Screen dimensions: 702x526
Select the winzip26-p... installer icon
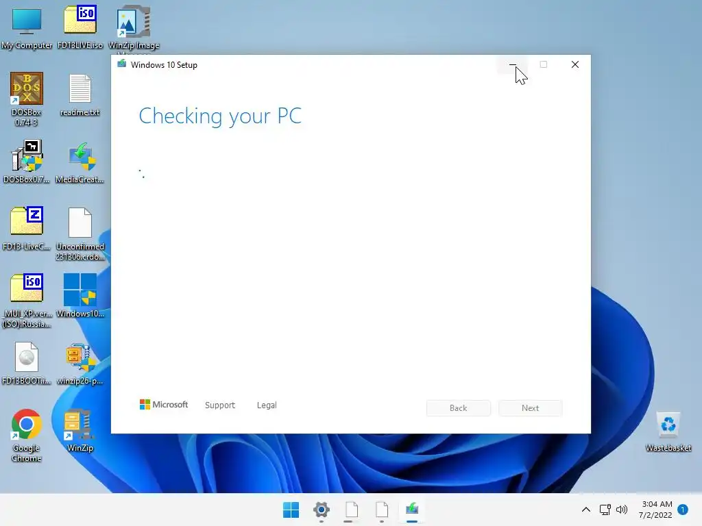click(x=80, y=363)
